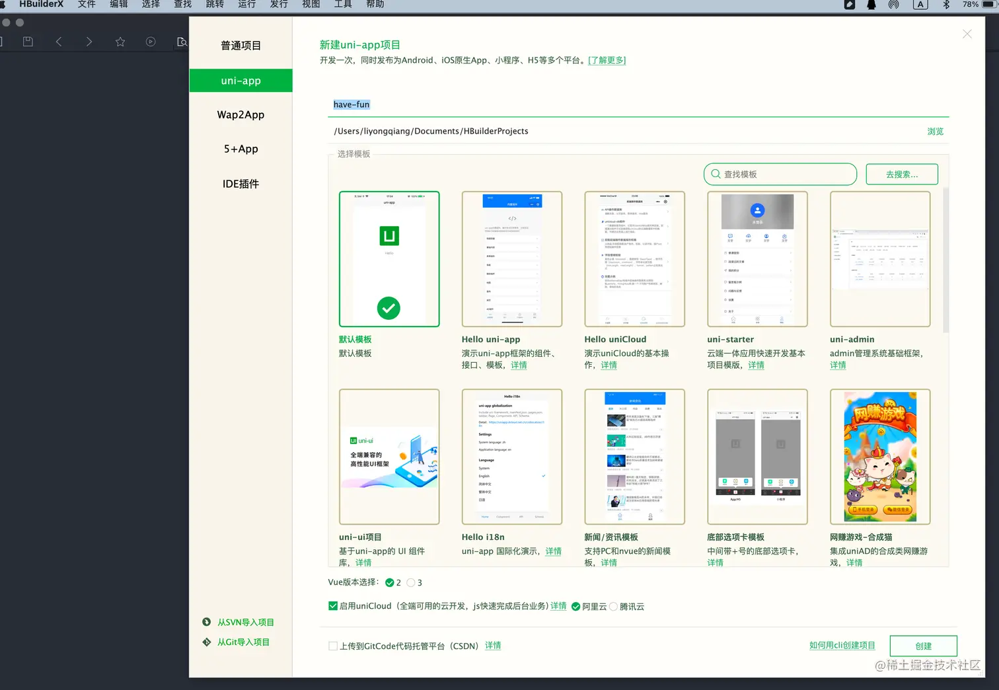
Task: Select 腾讯云 cloud provider option
Action: pos(614,607)
